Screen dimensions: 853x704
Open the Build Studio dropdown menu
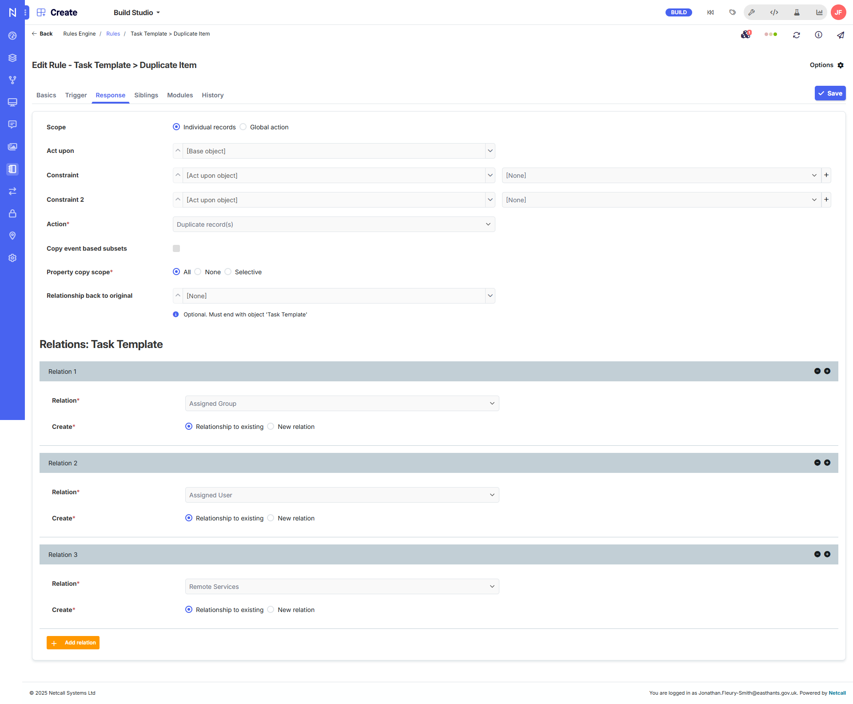pos(136,12)
